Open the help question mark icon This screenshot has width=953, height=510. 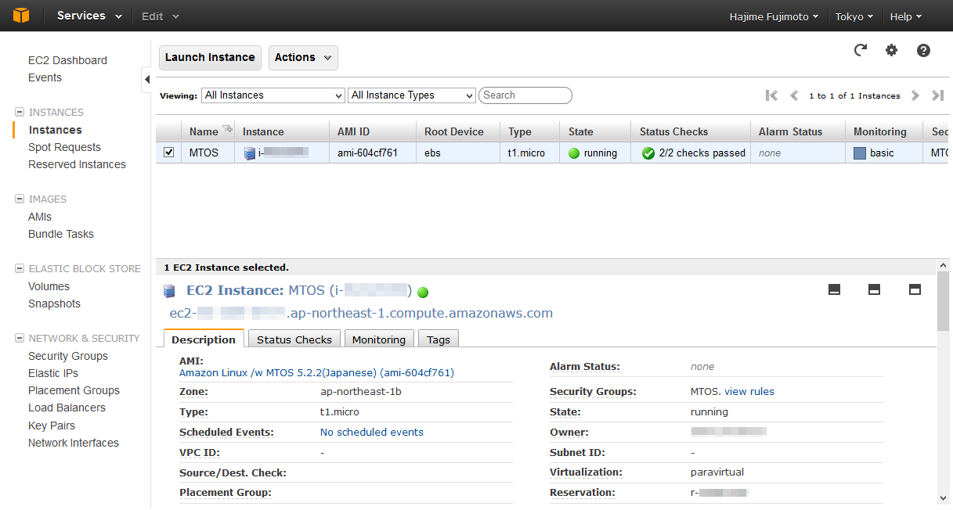point(923,50)
